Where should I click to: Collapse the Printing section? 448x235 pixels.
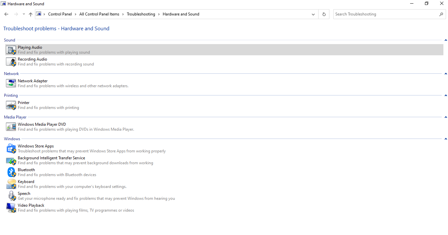tap(445, 95)
